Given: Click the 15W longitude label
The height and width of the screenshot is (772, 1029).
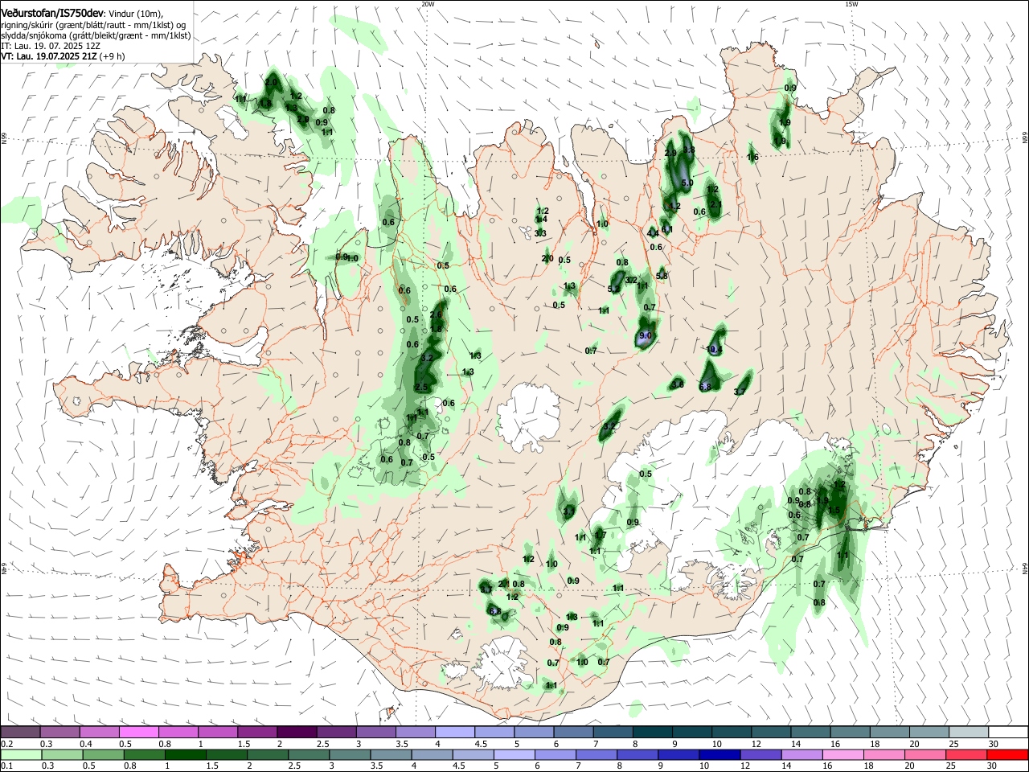Looking at the screenshot, I should coord(851,4).
